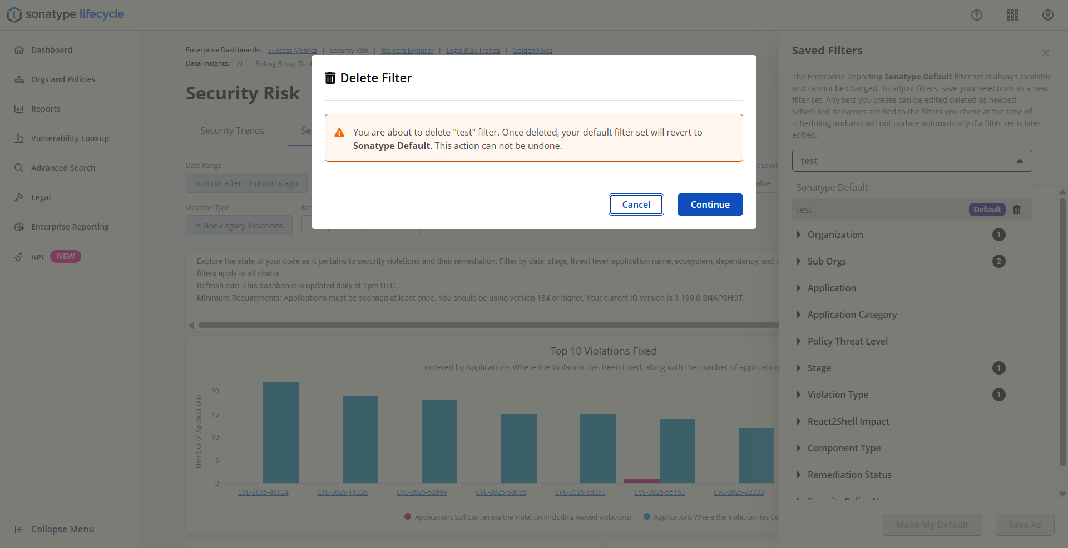This screenshot has height=548, width=1068.
Task: Open Orgs and Policies in sidebar
Action: pyautogui.click(x=63, y=79)
